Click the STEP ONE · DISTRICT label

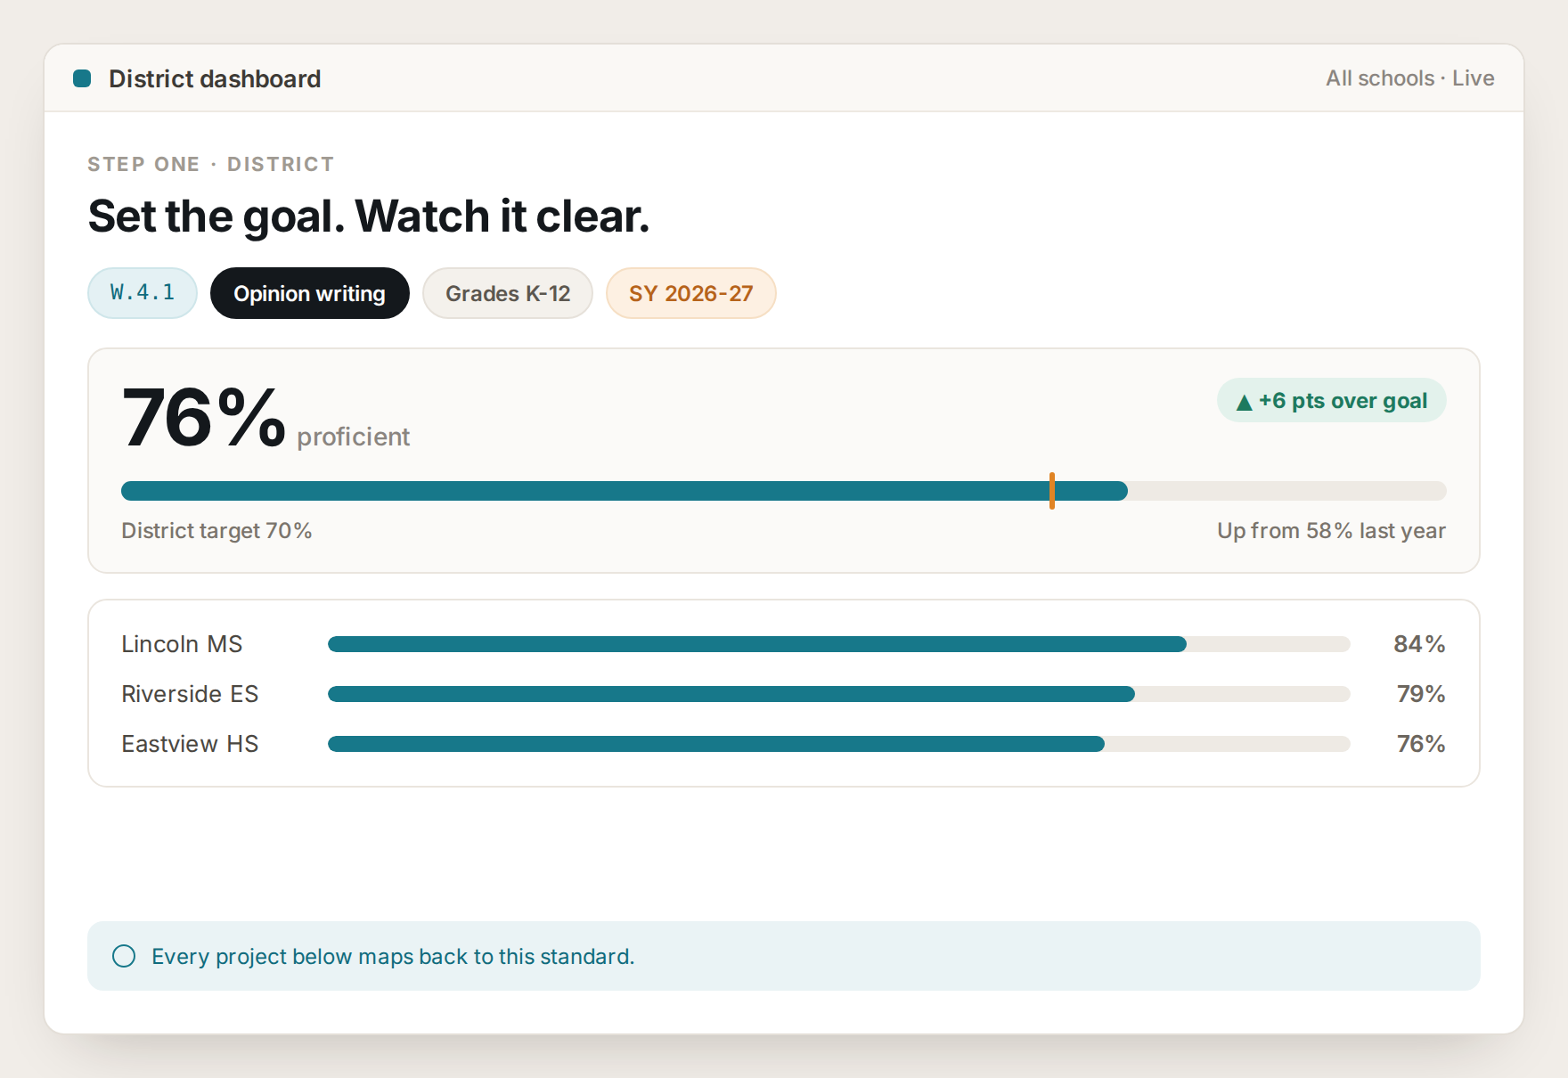click(211, 164)
